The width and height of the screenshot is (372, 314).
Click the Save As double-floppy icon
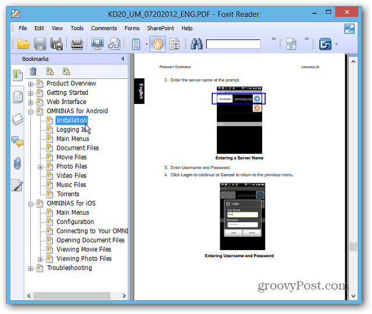(x=57, y=44)
